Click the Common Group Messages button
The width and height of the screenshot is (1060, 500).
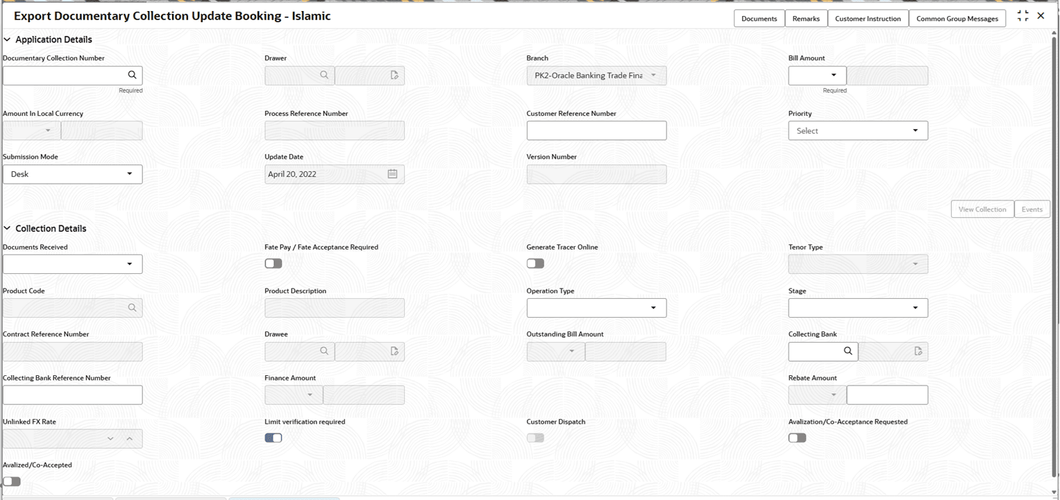[x=957, y=19]
